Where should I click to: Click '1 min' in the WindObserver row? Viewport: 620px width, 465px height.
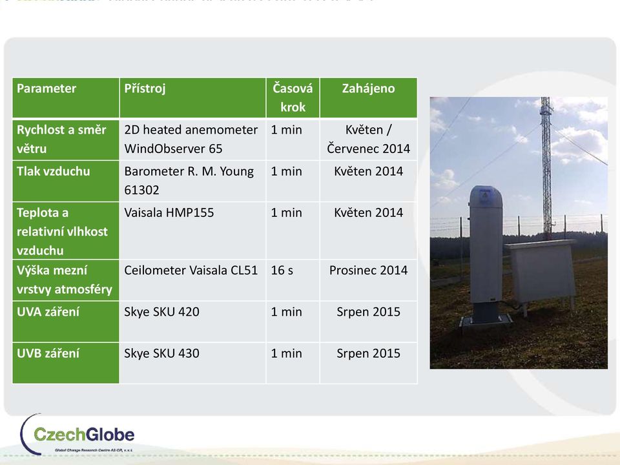(x=293, y=139)
